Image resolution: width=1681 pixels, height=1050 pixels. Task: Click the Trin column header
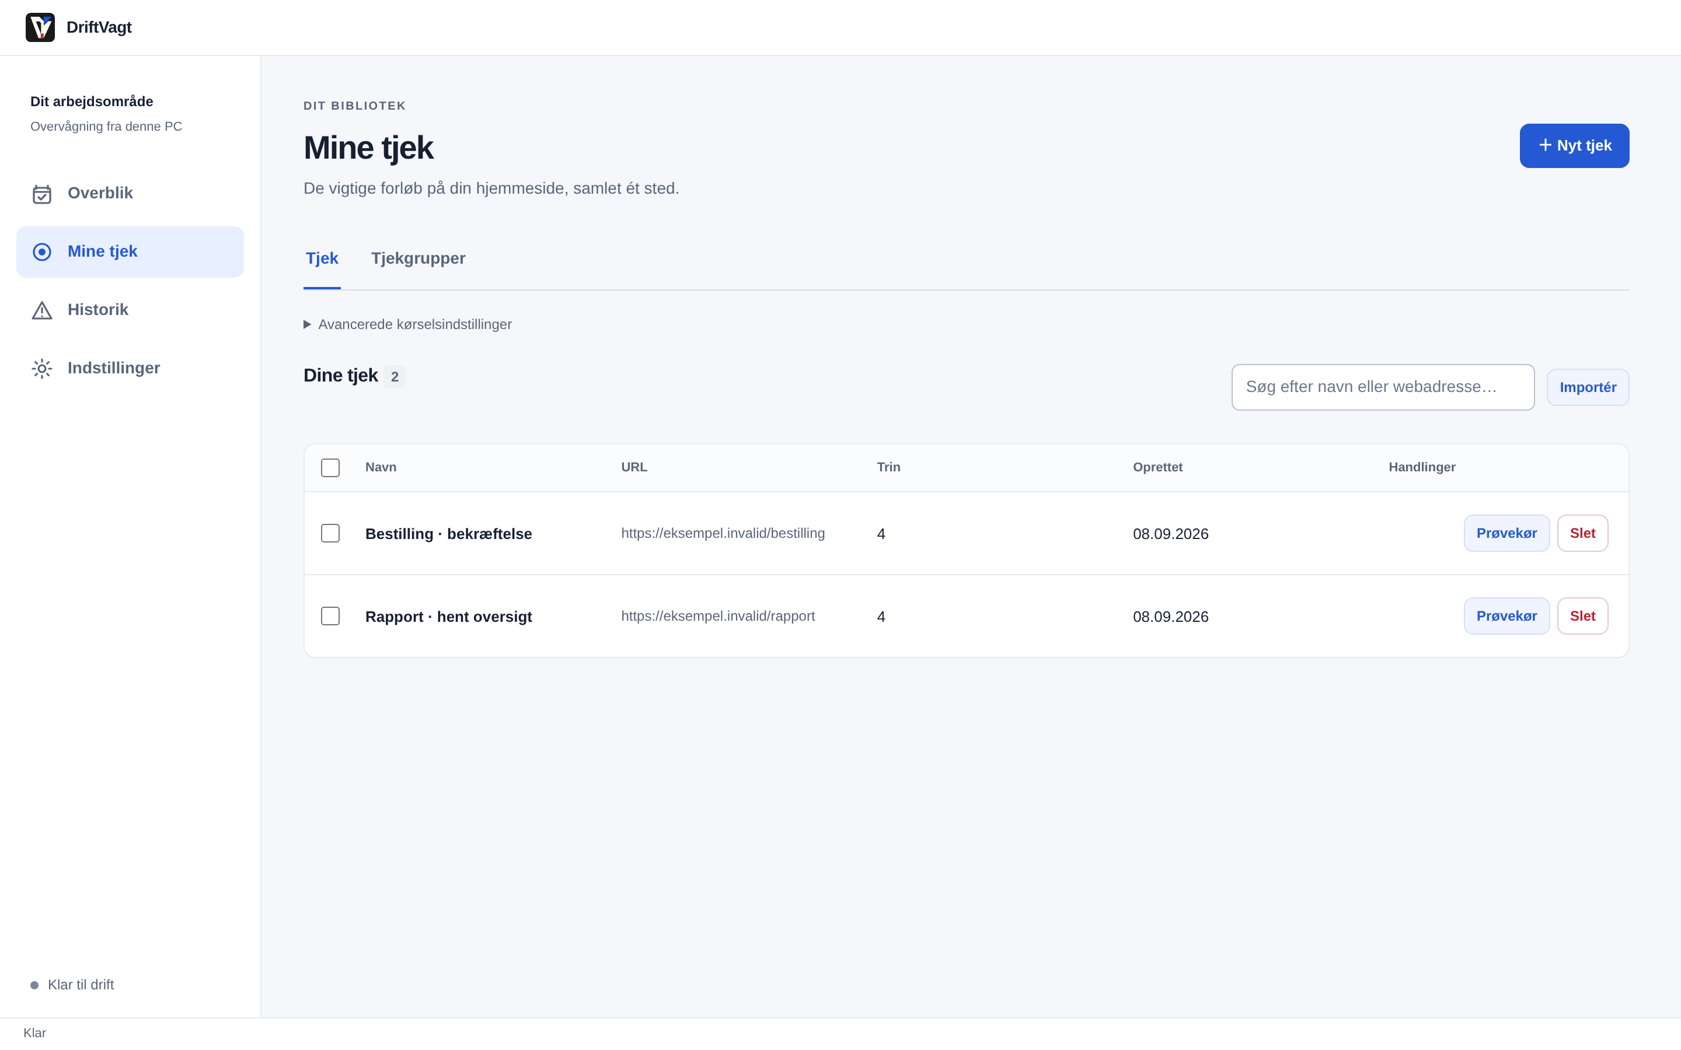[888, 467]
